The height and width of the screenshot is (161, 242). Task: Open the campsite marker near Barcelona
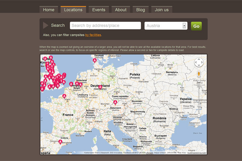[60, 142]
